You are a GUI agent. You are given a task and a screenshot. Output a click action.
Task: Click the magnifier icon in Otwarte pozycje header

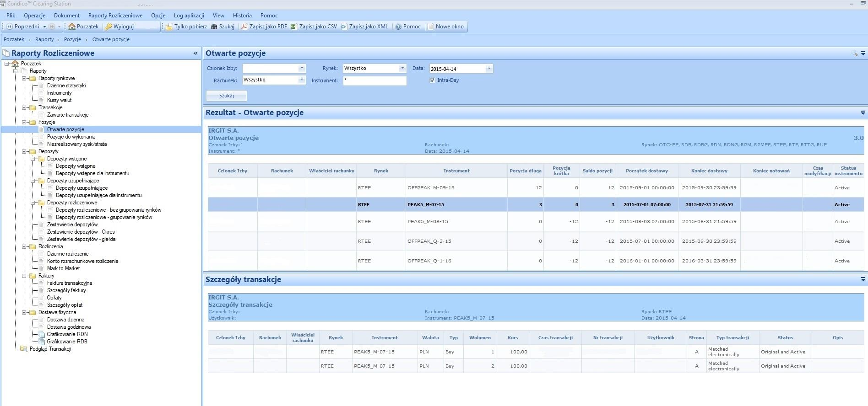(x=854, y=53)
